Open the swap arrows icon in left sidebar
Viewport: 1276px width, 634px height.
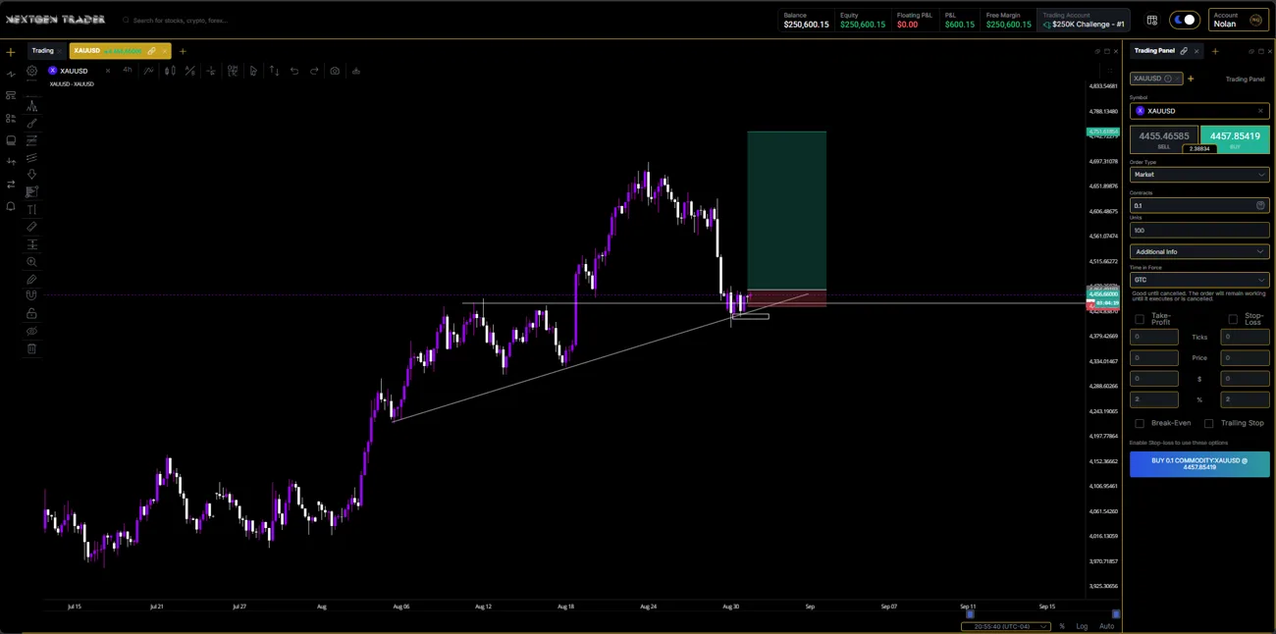[x=11, y=184]
